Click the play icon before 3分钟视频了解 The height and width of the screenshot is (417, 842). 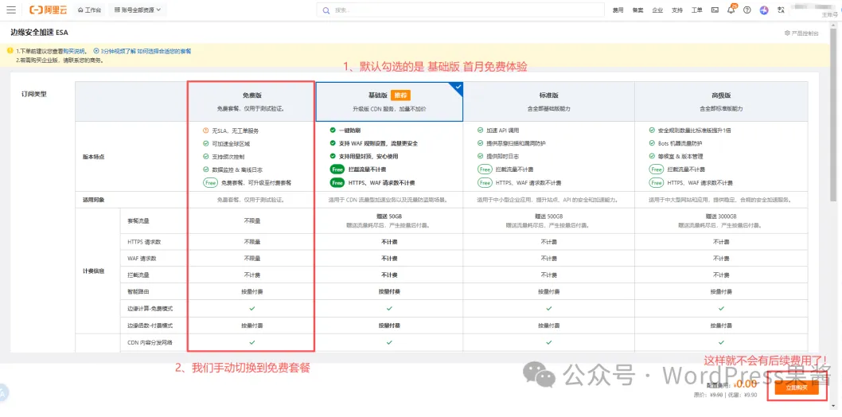pos(96,51)
